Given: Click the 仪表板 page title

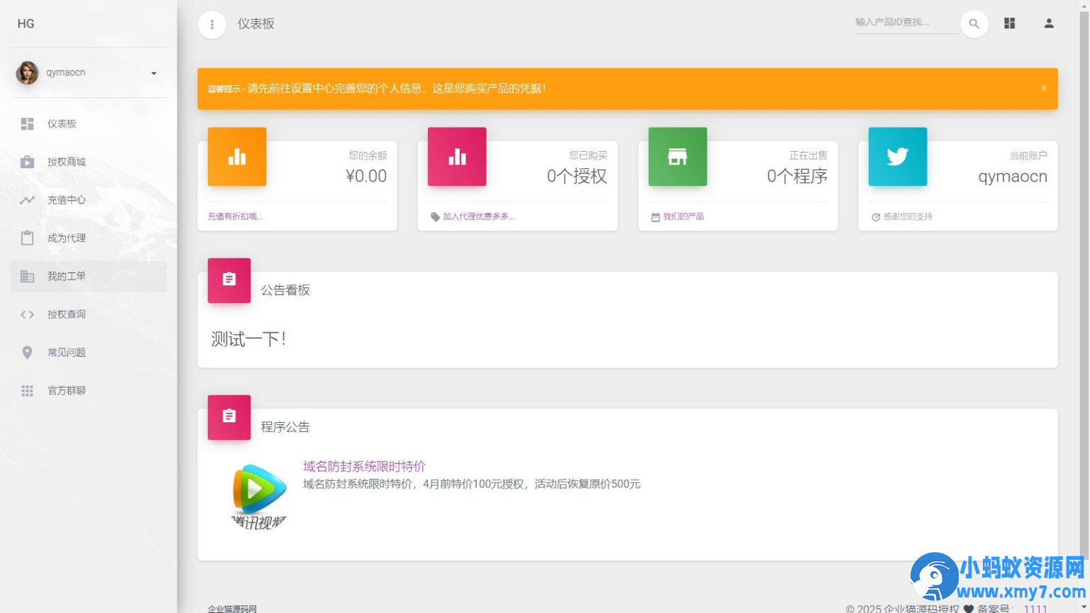Looking at the screenshot, I should point(255,23).
